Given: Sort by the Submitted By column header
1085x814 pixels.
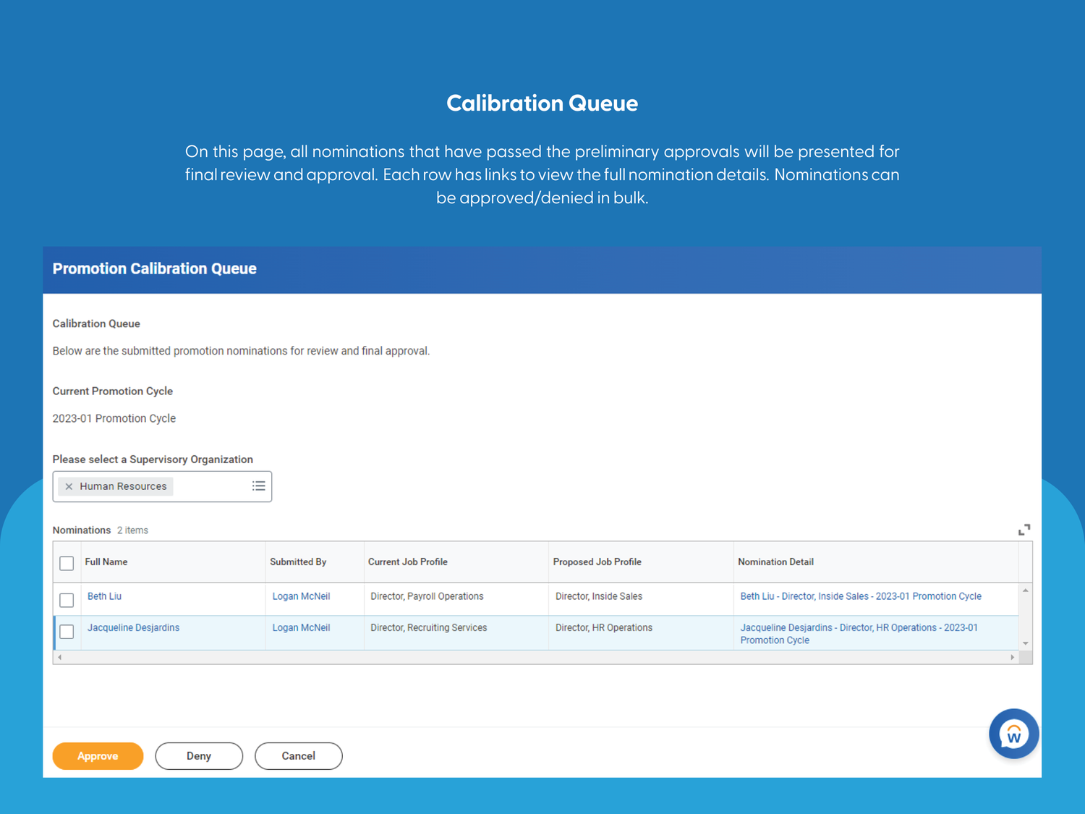Looking at the screenshot, I should [x=298, y=561].
